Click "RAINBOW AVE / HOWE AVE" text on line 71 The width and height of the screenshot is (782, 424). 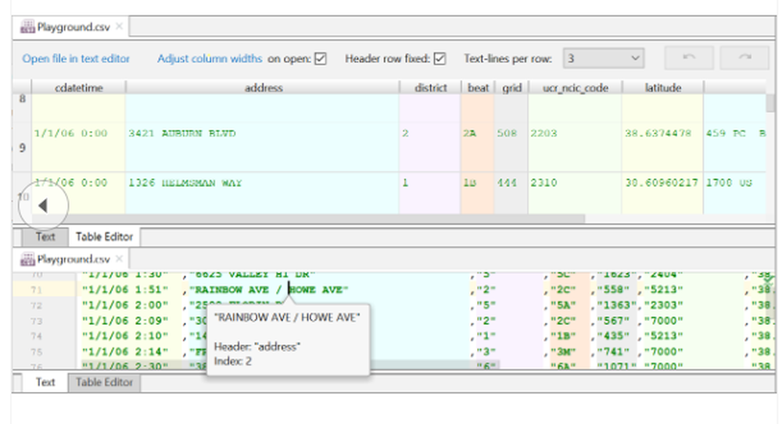(x=269, y=290)
